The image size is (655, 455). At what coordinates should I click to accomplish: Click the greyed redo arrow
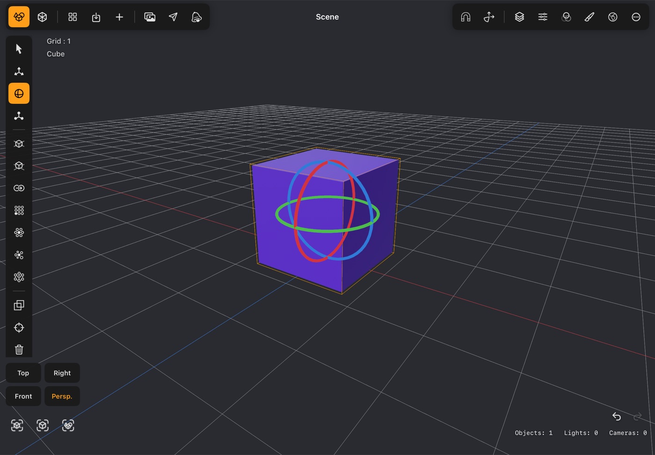(x=637, y=416)
